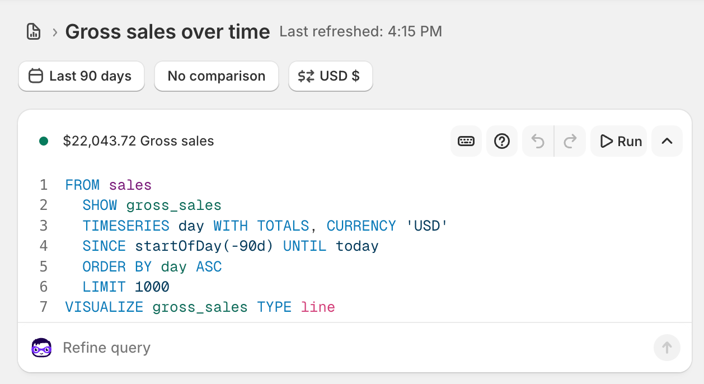The height and width of the screenshot is (384, 704).
Task: Click the $22,043.72 Gross sales summary
Action: coord(139,141)
